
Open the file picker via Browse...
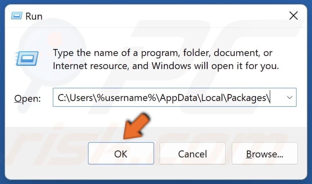(265, 153)
